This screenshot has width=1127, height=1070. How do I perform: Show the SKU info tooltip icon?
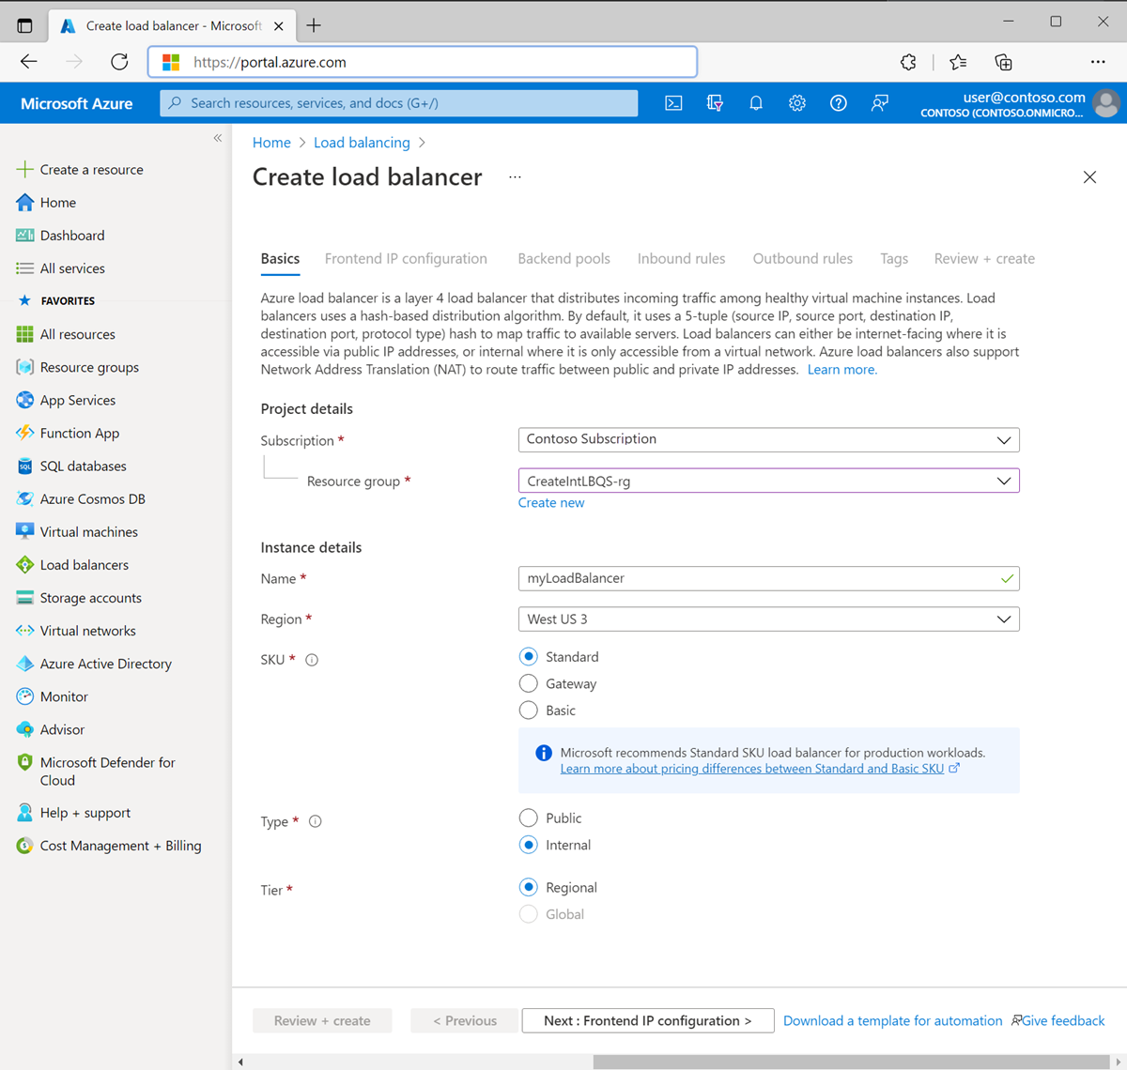tap(312, 660)
